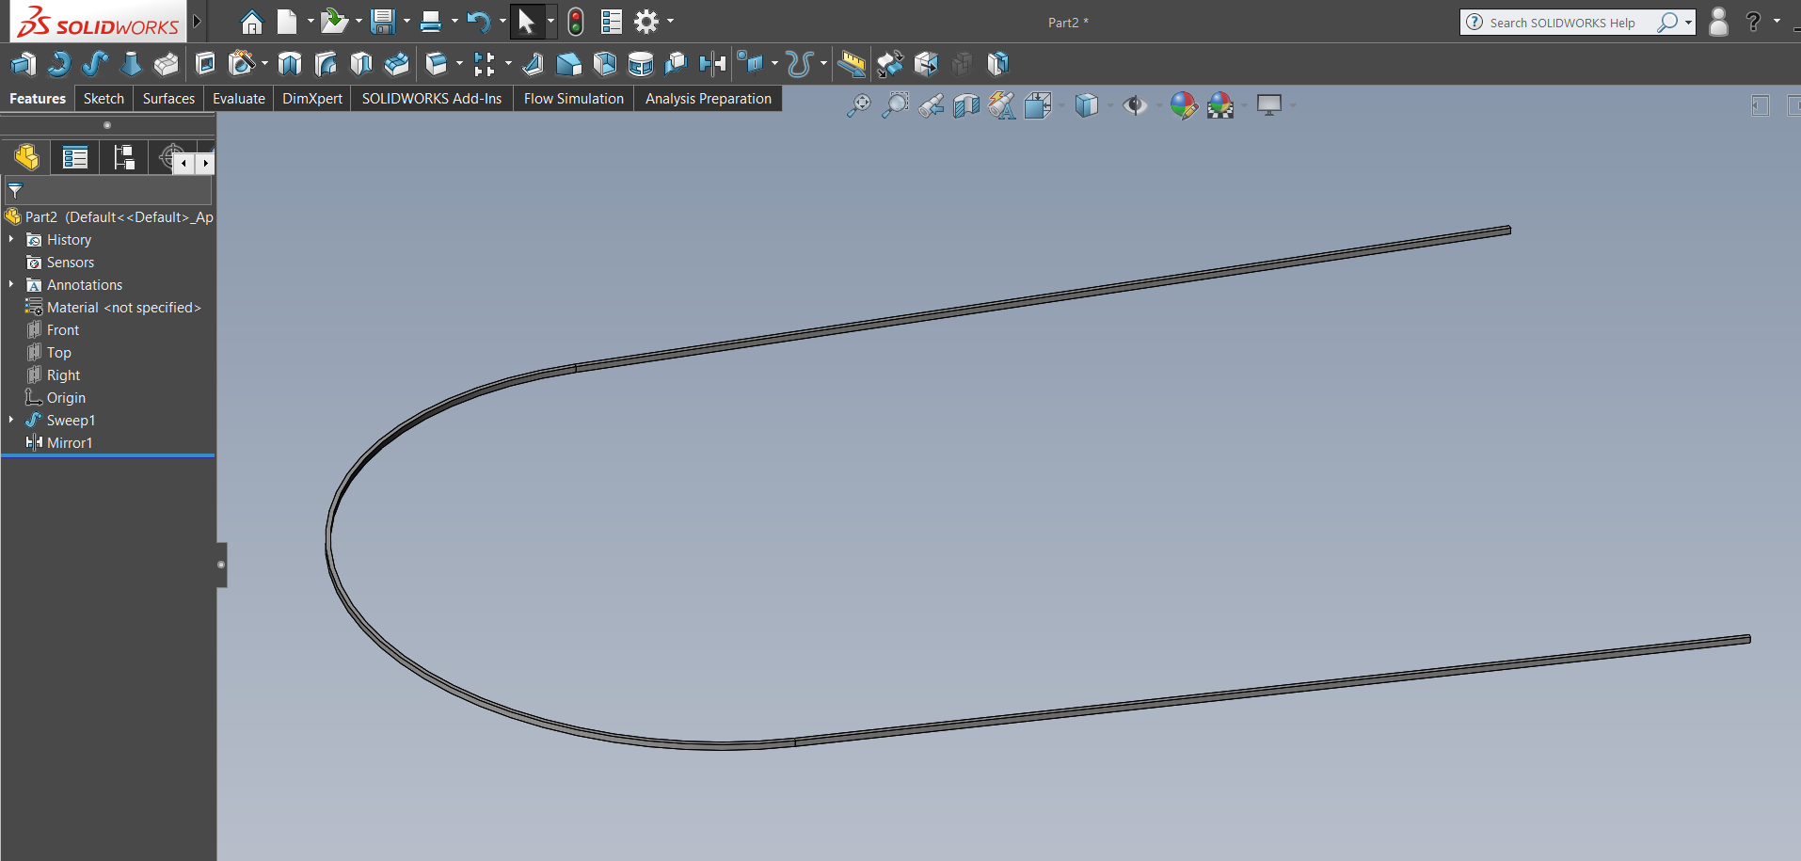Image resolution: width=1801 pixels, height=861 pixels.
Task: Open the Edit Appearance tool
Action: [x=1184, y=105]
